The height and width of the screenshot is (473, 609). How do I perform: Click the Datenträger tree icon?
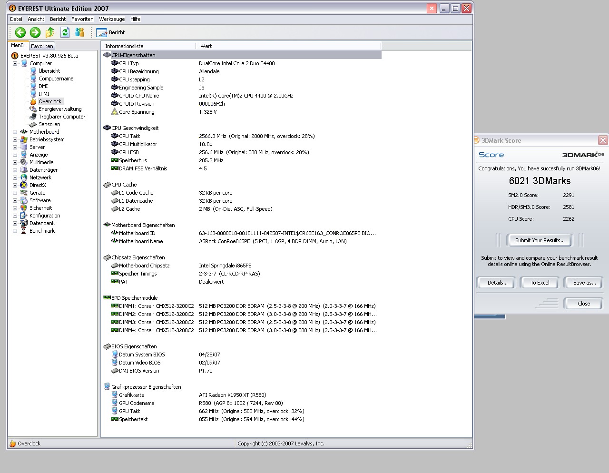(x=24, y=170)
